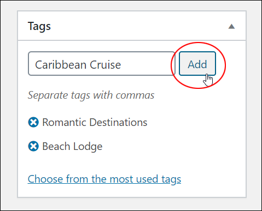Focus the tag input containing Caribbean Cruise
This screenshot has height=211, width=262.
point(102,64)
